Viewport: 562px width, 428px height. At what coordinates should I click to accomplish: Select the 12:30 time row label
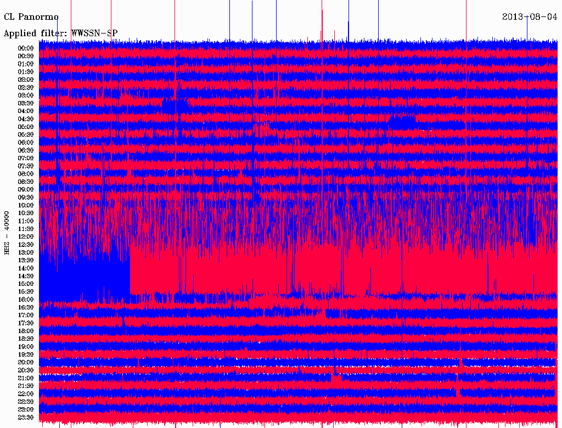click(x=26, y=245)
